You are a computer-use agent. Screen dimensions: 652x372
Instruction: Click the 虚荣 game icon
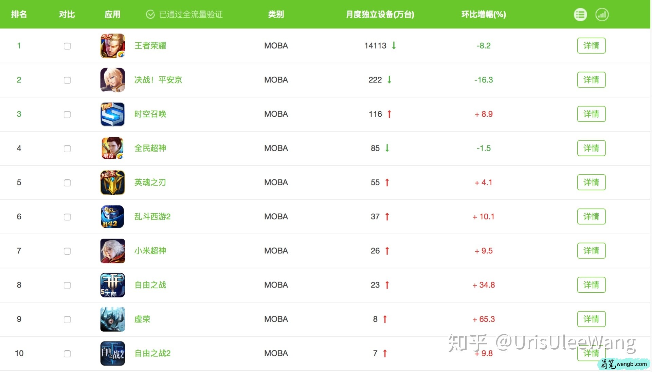(x=112, y=319)
